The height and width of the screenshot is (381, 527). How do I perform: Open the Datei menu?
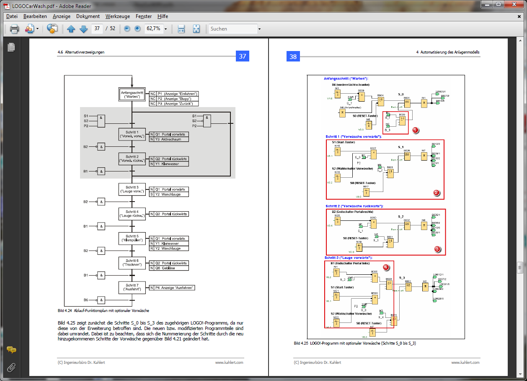coord(12,16)
